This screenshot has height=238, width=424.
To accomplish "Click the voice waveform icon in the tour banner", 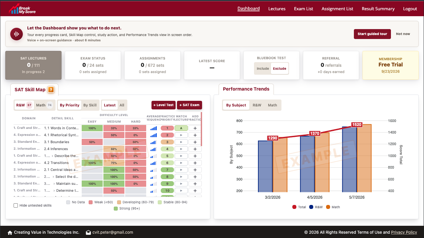I will [x=17, y=34].
